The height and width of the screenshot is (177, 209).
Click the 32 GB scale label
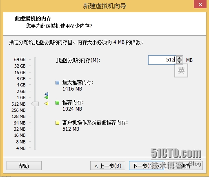20,66
